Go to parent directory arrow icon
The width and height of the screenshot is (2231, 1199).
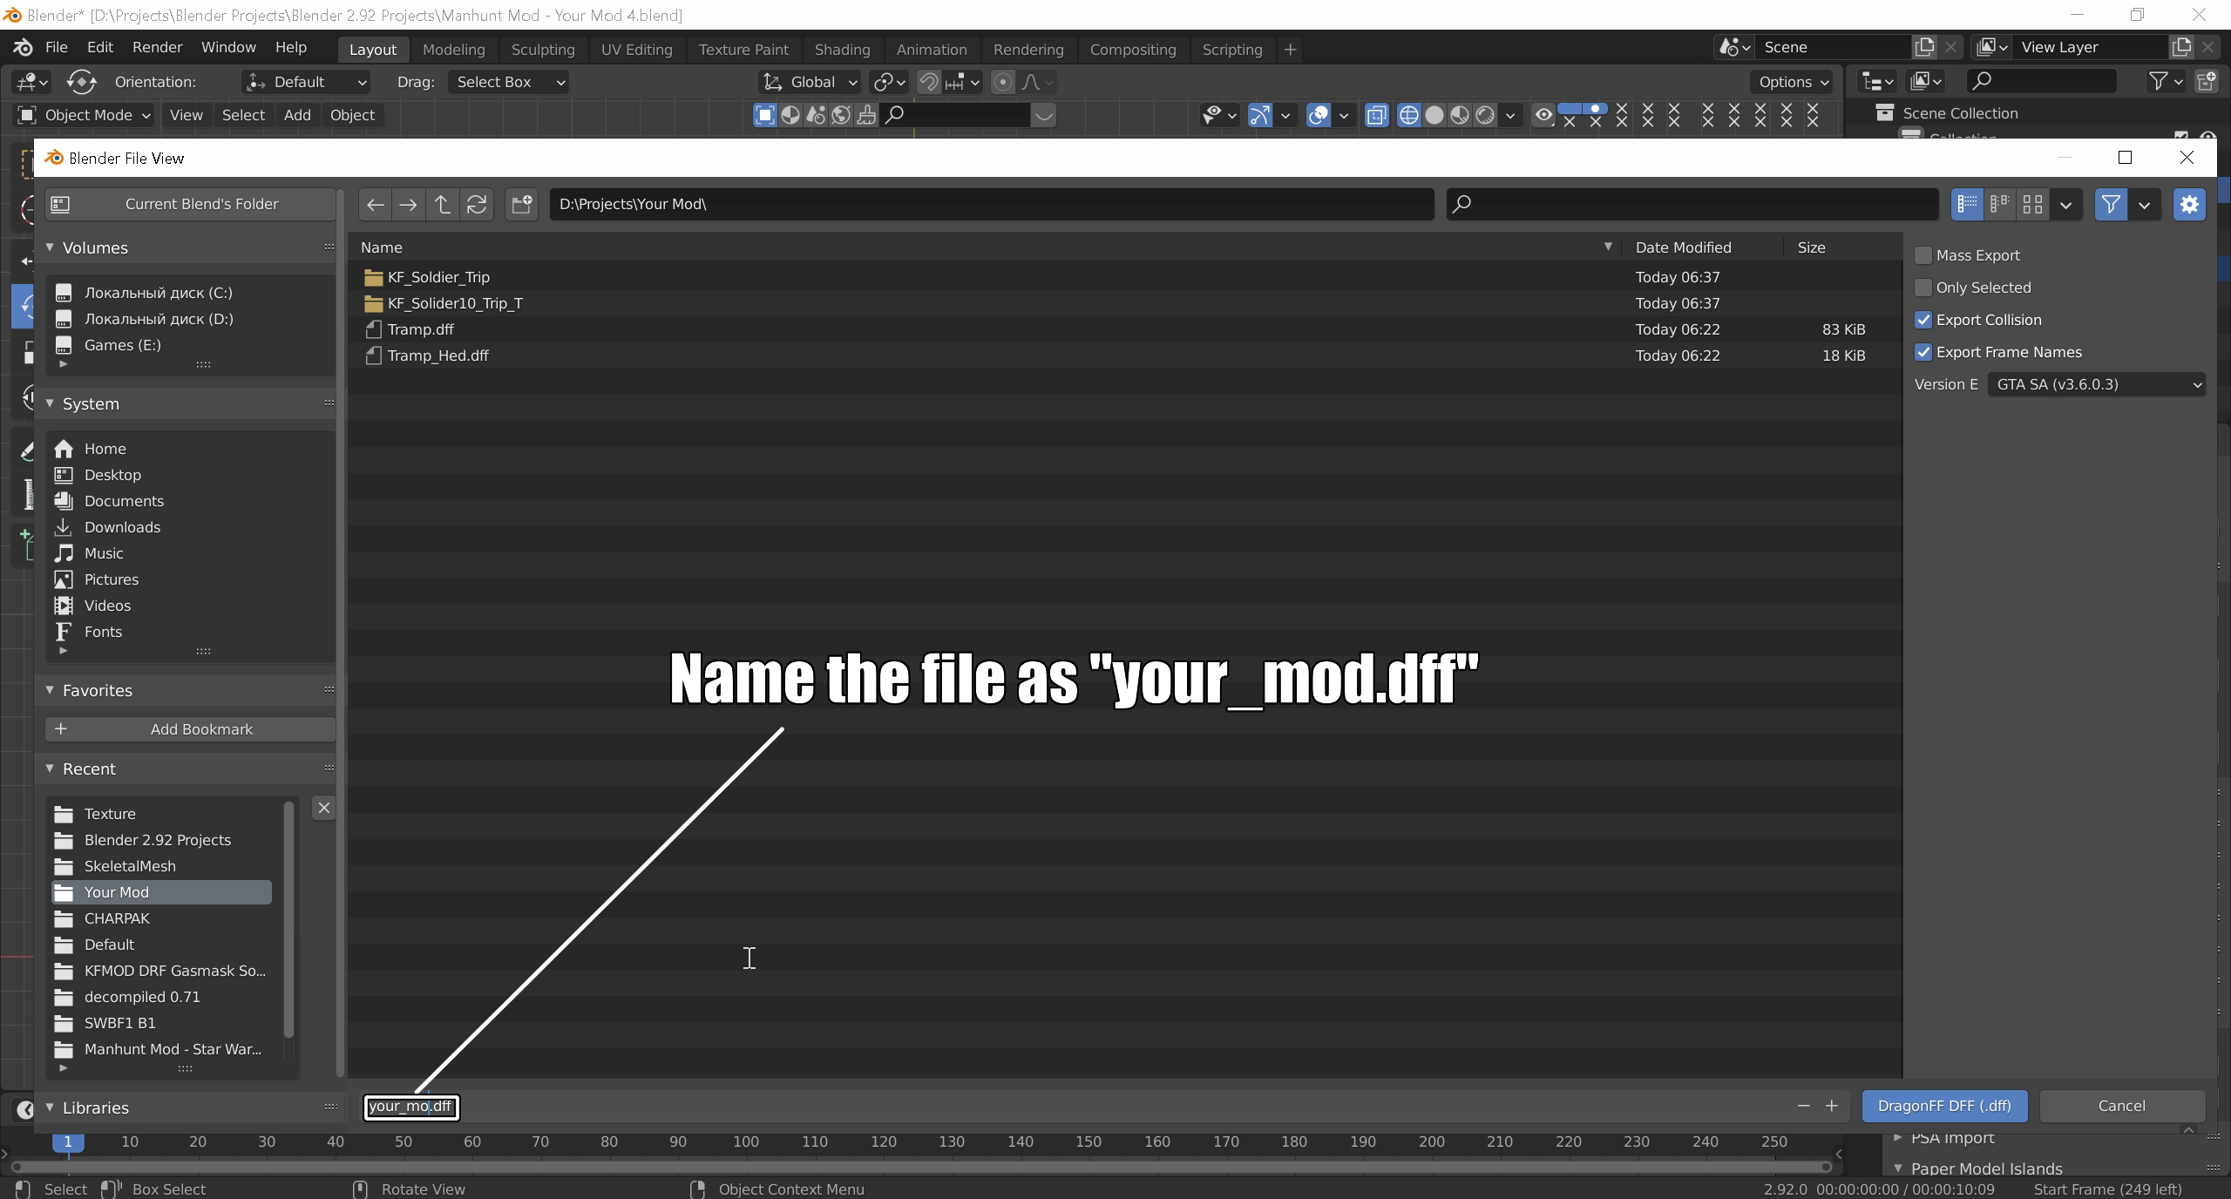(443, 205)
